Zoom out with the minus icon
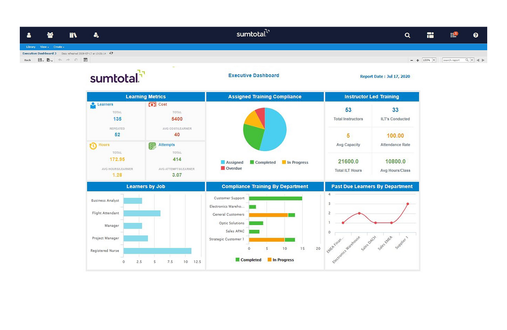Viewport: 507px width, 330px height. (x=412, y=60)
